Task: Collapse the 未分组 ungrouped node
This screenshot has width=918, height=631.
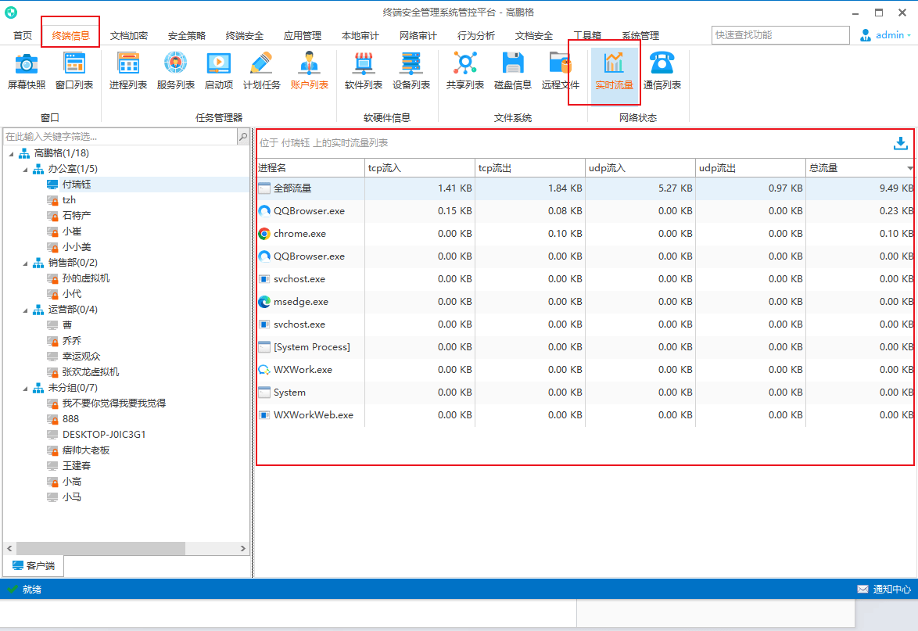Action: (25, 388)
